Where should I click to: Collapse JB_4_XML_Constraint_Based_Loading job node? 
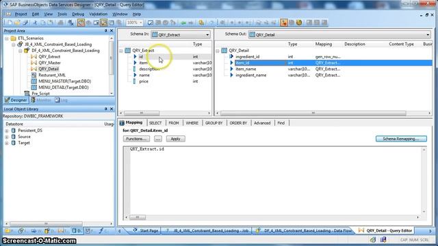14,44
